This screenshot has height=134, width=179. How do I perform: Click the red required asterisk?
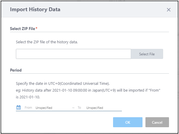[x=37, y=28]
